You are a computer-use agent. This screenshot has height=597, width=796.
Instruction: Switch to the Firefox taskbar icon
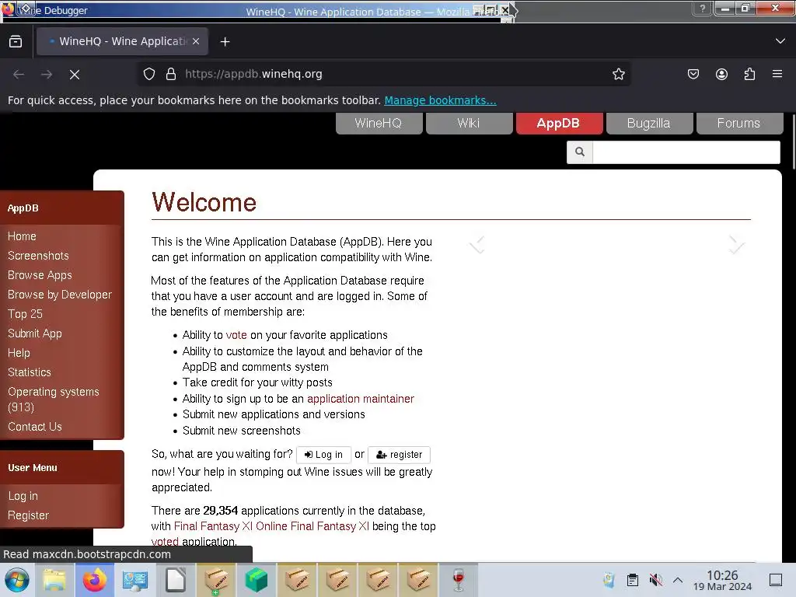click(95, 580)
